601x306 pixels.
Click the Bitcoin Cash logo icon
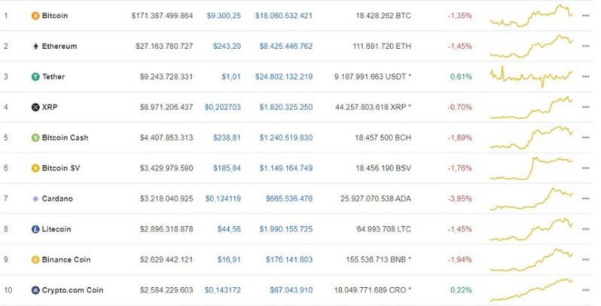tap(35, 137)
